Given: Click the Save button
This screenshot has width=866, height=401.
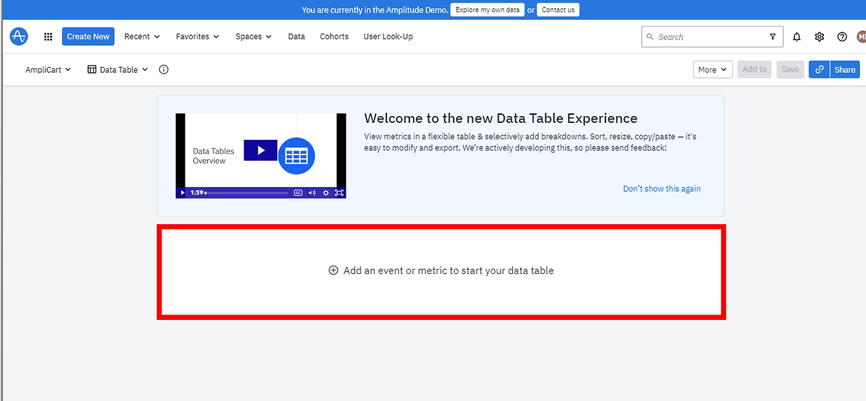Looking at the screenshot, I should 790,70.
